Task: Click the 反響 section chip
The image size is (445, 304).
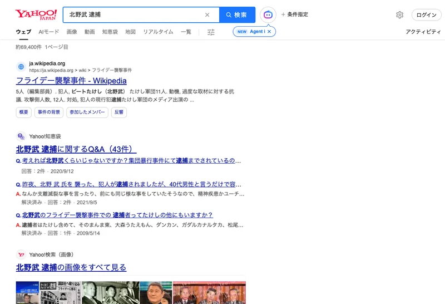Action: point(119,112)
